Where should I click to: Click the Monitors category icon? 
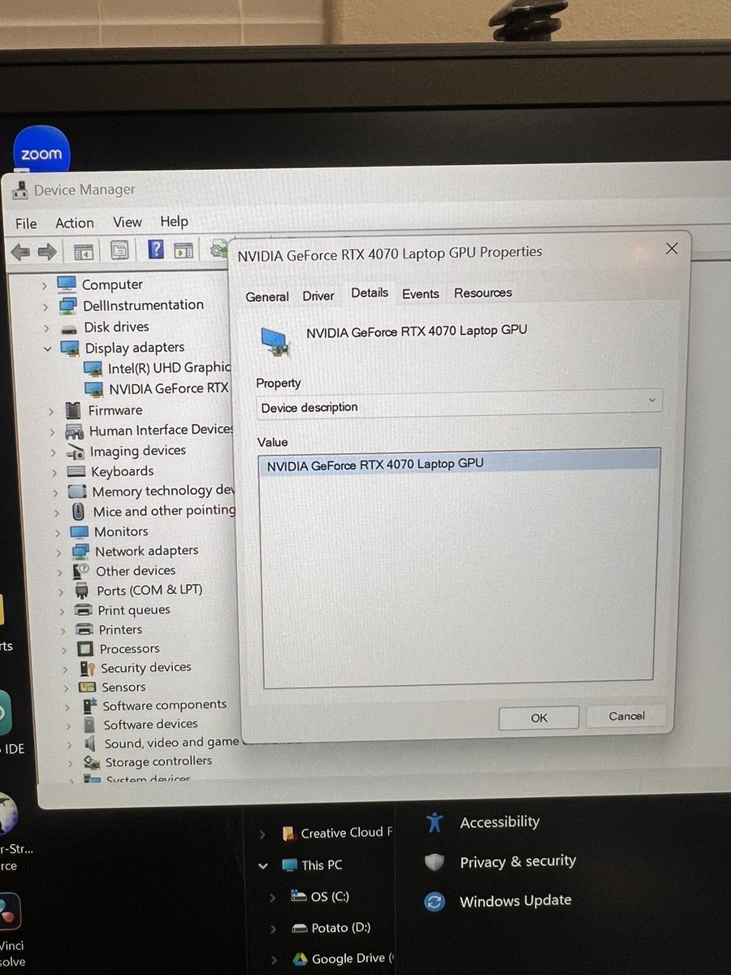pyautogui.click(x=80, y=532)
